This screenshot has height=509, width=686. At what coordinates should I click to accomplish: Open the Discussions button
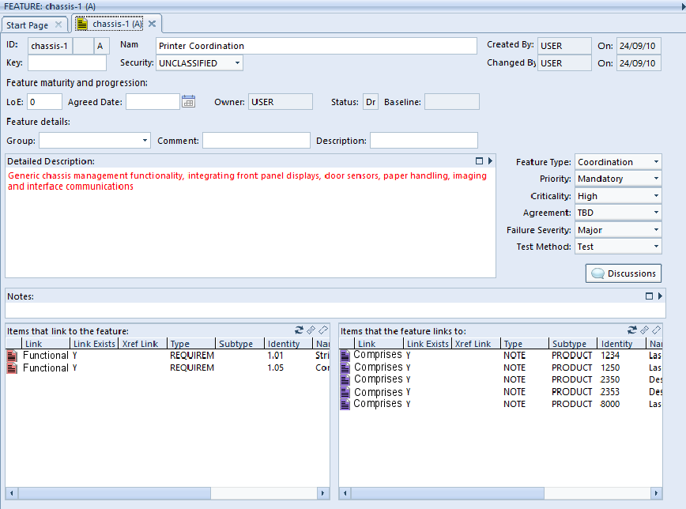[624, 273]
